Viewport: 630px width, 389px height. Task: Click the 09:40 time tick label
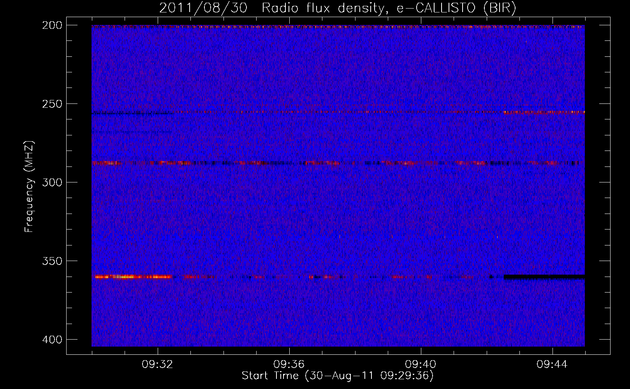tap(421, 364)
